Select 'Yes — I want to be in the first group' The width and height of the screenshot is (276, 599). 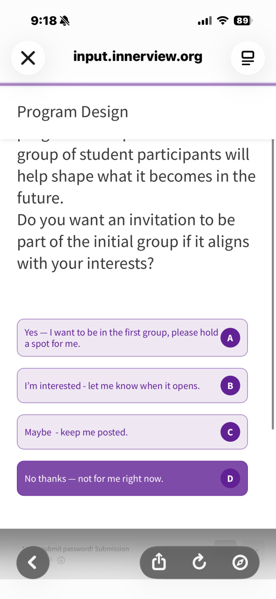(132, 338)
